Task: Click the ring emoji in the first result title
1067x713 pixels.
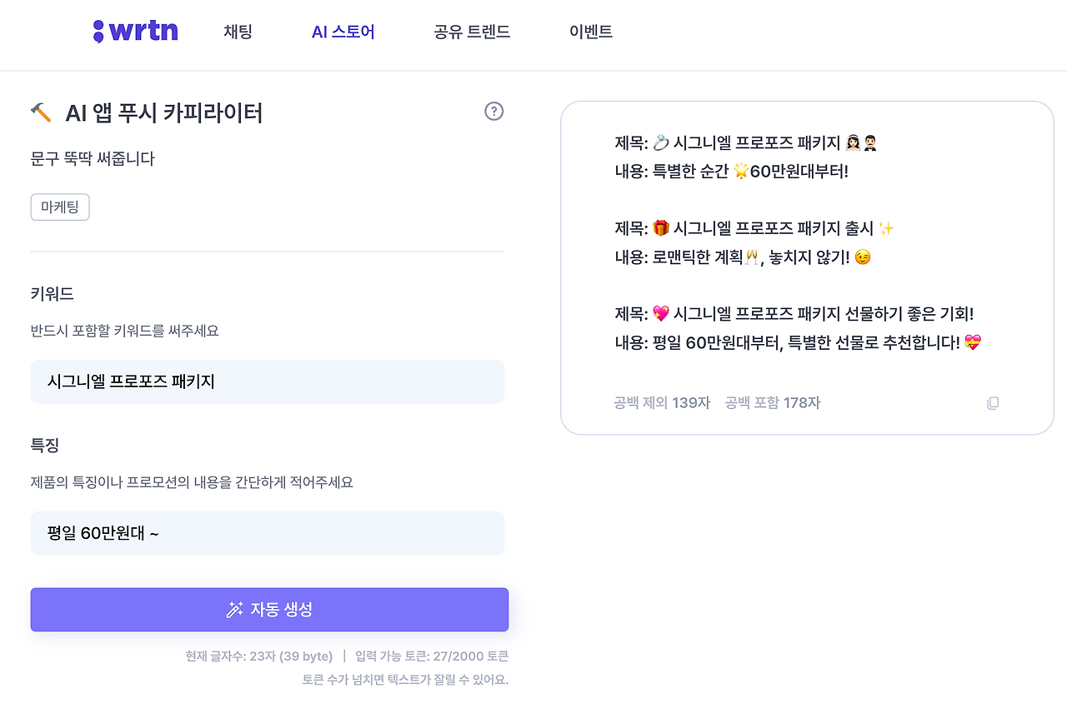Action: [x=663, y=142]
